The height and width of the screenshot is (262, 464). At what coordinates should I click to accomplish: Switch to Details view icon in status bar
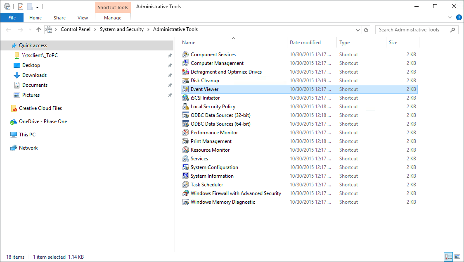(x=449, y=257)
